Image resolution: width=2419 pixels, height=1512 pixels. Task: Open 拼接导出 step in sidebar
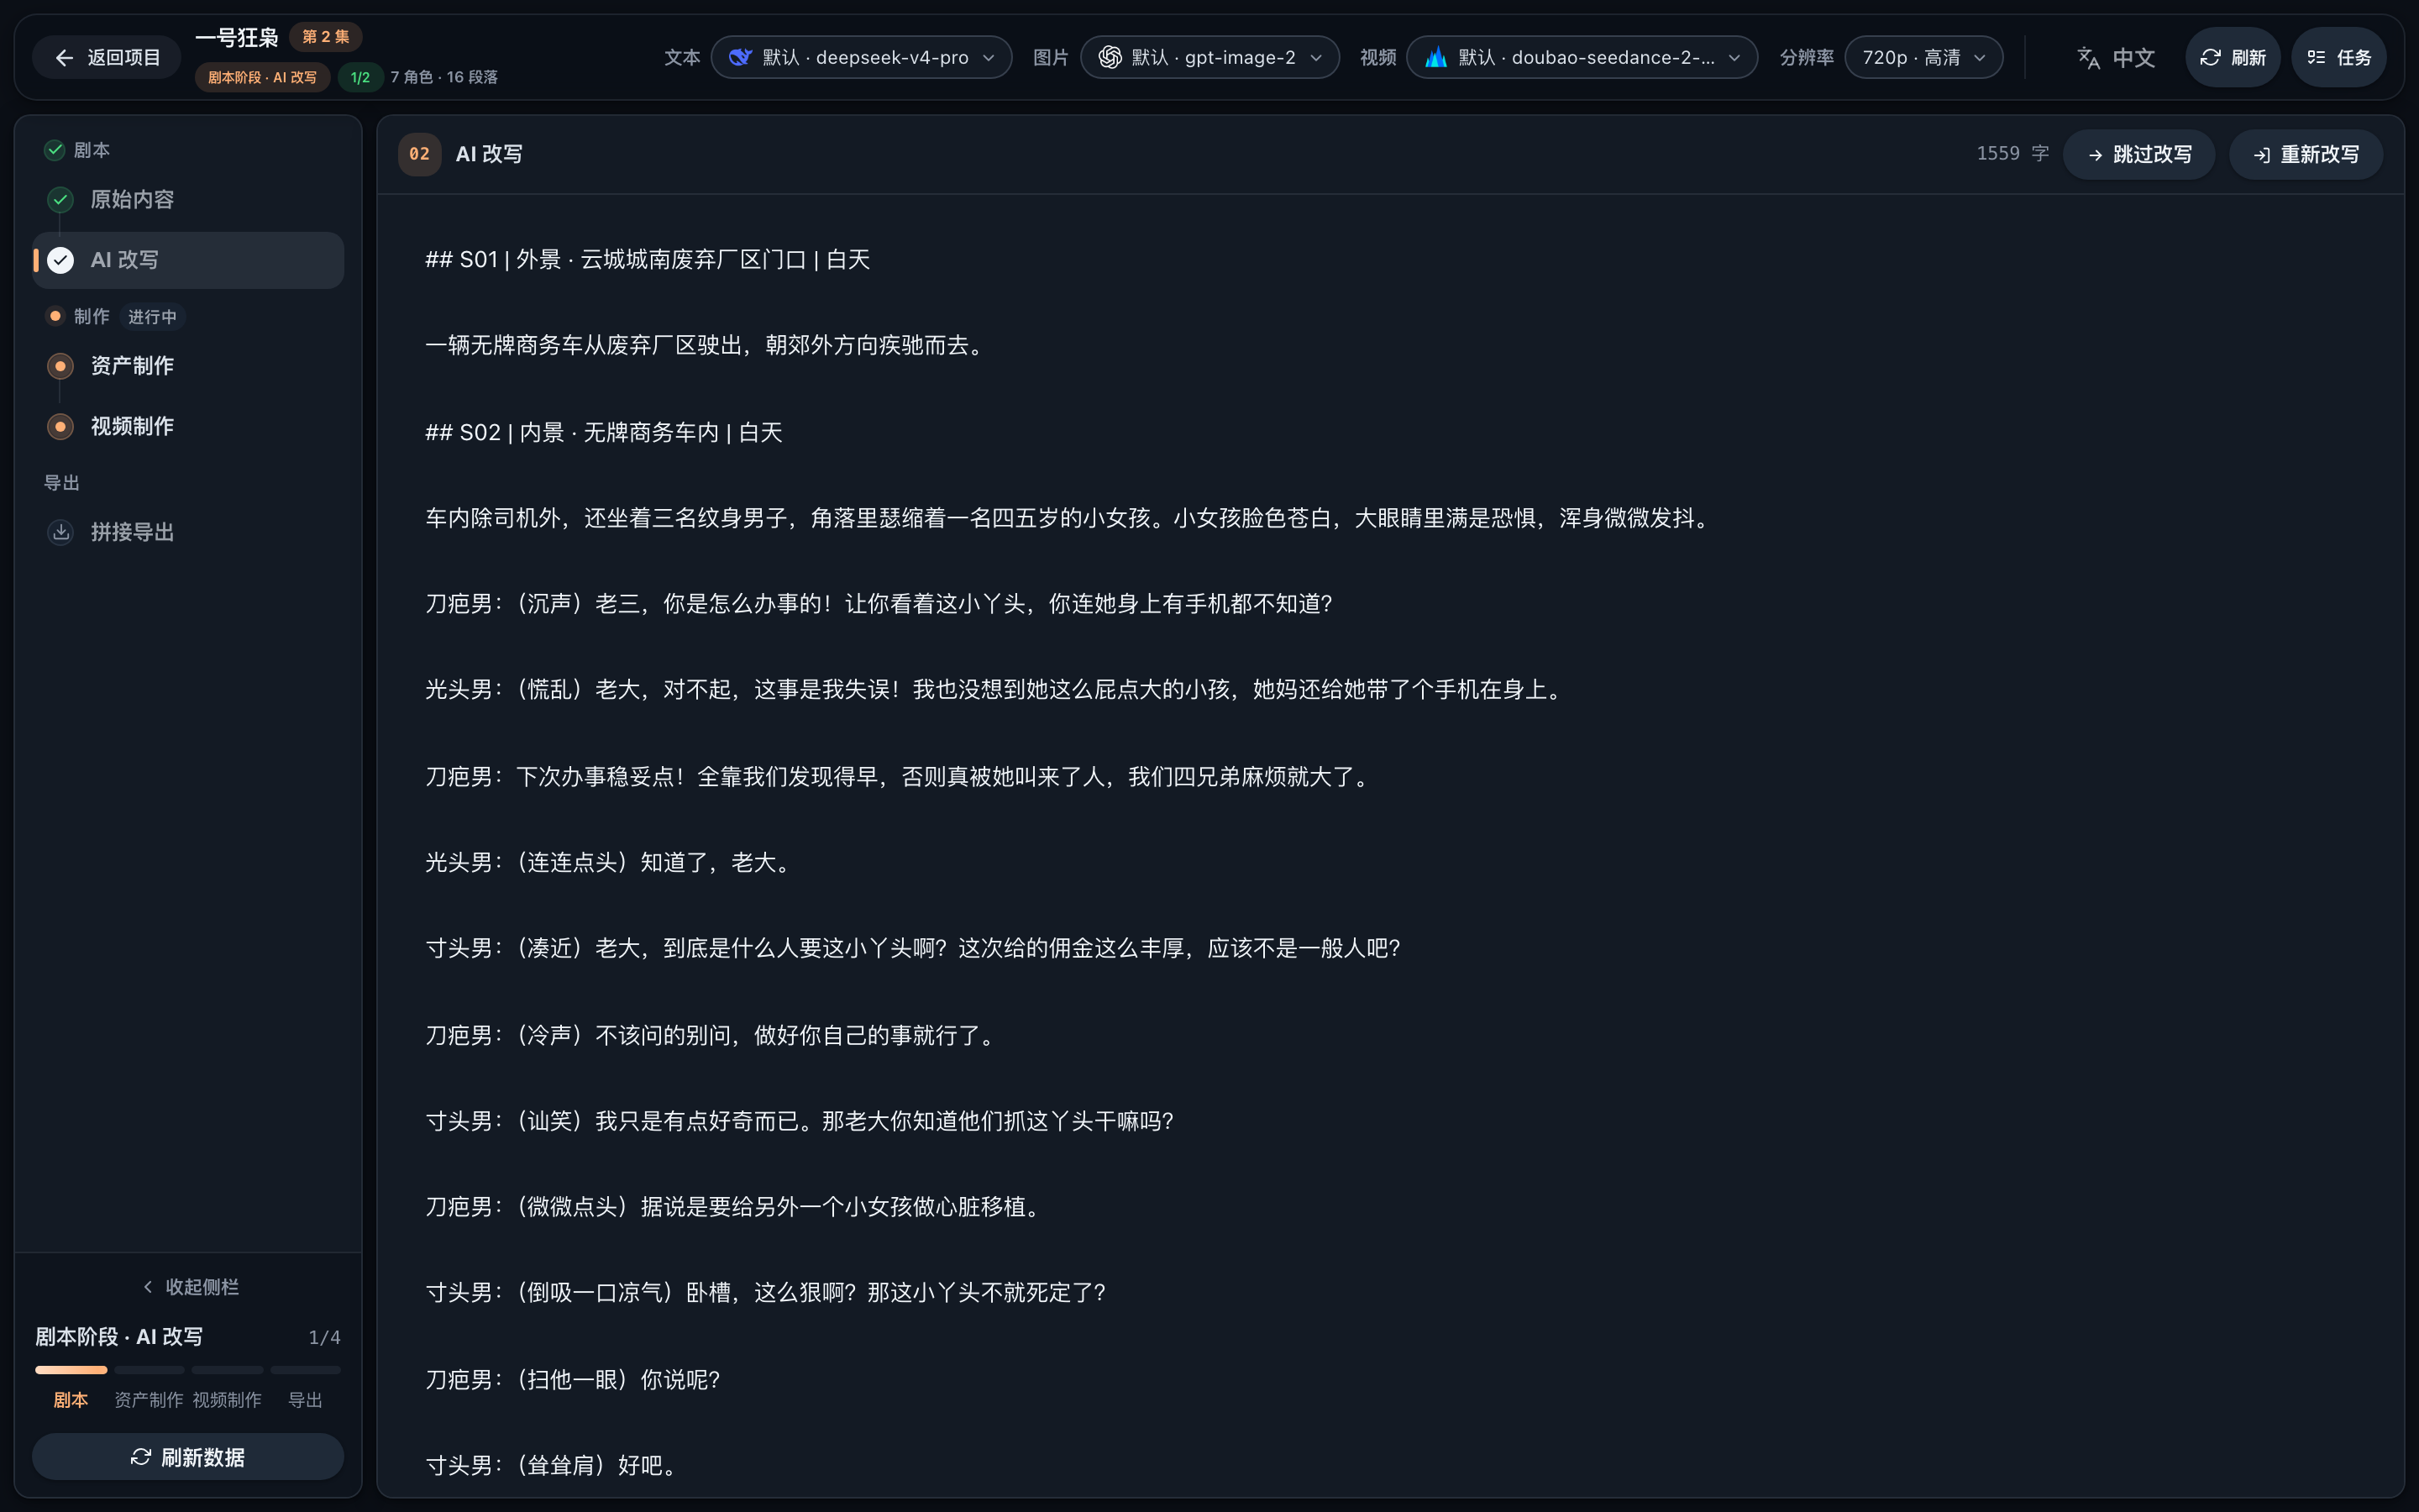point(188,532)
